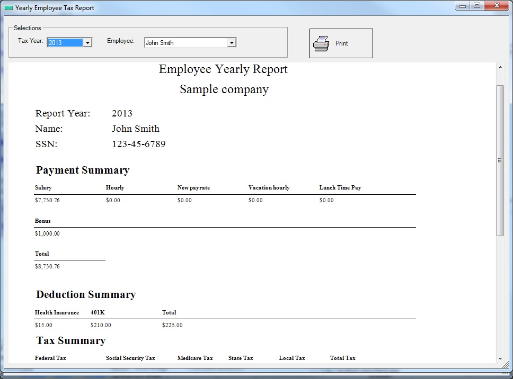Click the scrollbar down arrow
513x379 pixels.
(500, 358)
